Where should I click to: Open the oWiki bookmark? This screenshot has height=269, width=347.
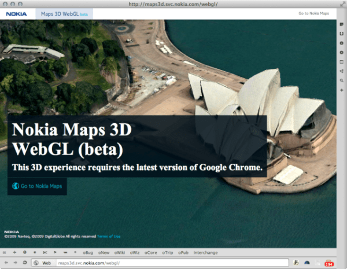120,253
